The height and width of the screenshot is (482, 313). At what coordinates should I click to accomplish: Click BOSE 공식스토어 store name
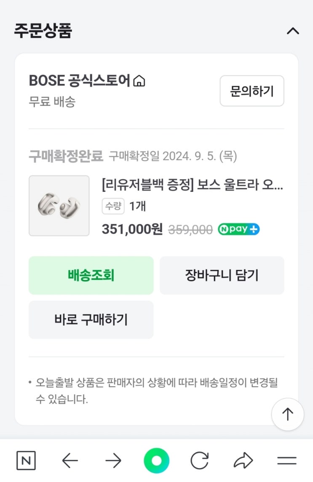pyautogui.click(x=79, y=81)
